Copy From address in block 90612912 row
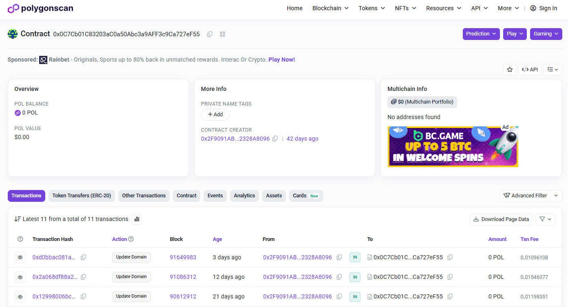568x307 pixels. coord(339,296)
